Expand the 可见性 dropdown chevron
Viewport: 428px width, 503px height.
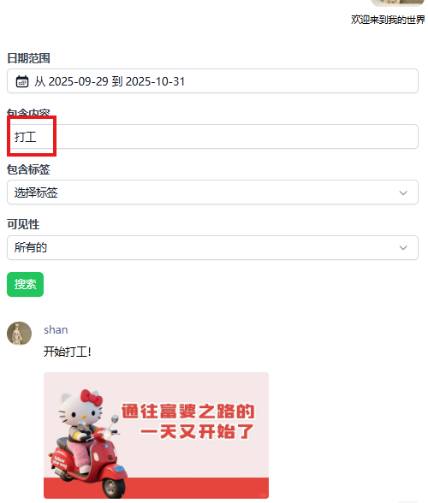(x=403, y=248)
